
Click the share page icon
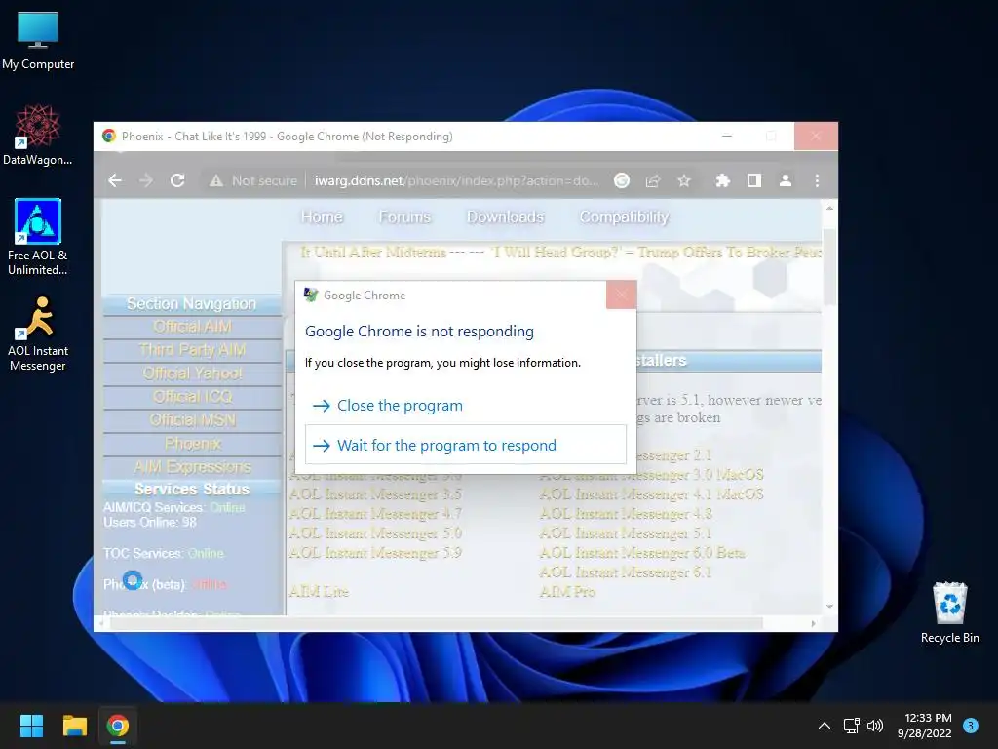click(653, 180)
